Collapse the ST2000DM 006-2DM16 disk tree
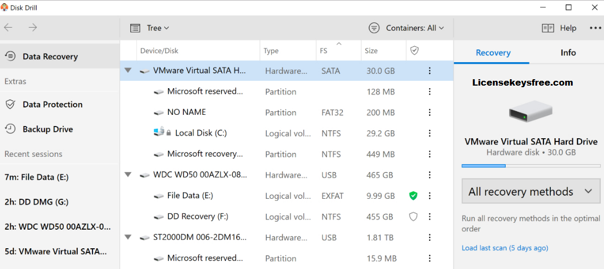The width and height of the screenshot is (604, 269). [128, 238]
